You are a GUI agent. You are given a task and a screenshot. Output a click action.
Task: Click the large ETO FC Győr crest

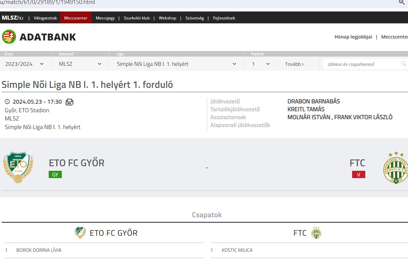[18, 167]
